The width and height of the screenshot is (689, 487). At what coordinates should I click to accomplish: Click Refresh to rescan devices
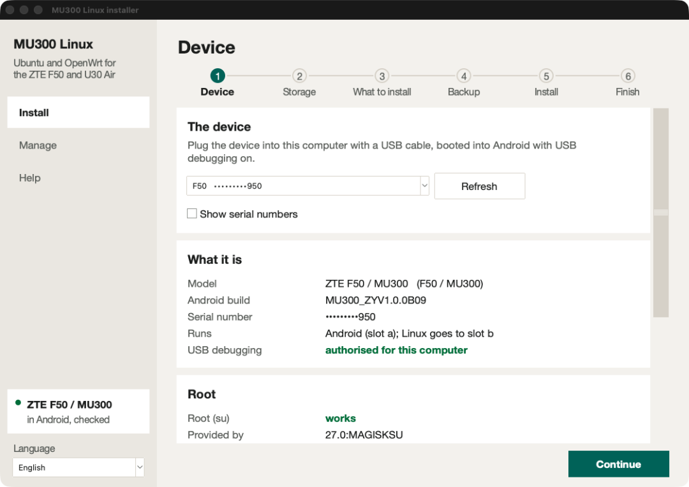(x=479, y=186)
